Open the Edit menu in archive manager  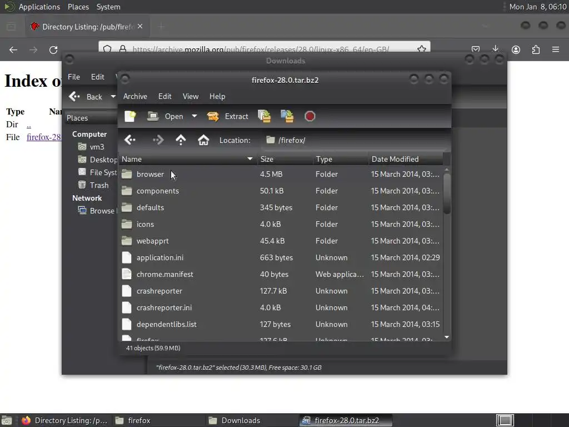pyautogui.click(x=164, y=96)
